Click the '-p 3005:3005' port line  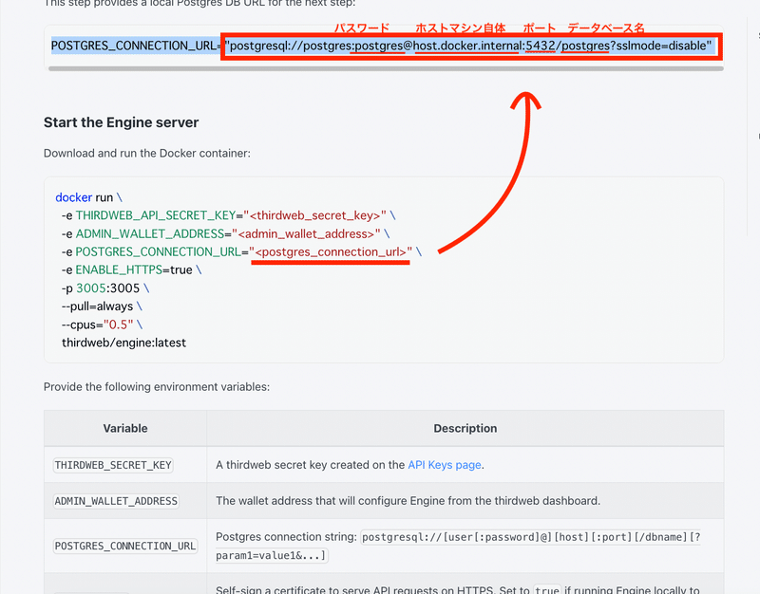105,288
